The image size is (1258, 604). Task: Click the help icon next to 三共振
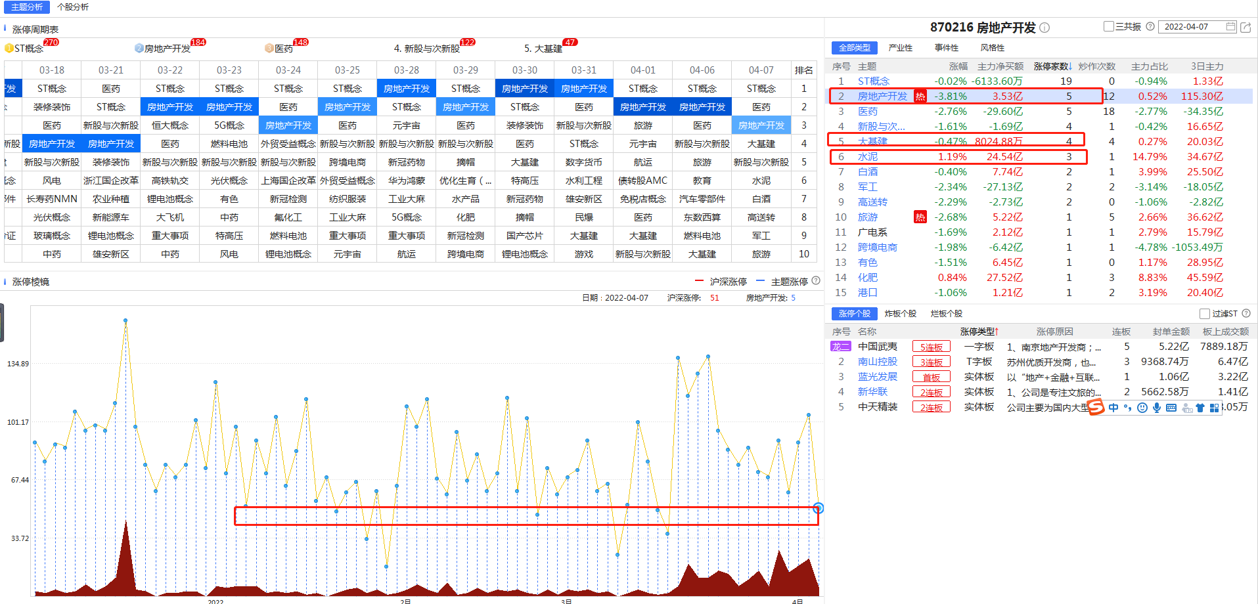(1150, 27)
